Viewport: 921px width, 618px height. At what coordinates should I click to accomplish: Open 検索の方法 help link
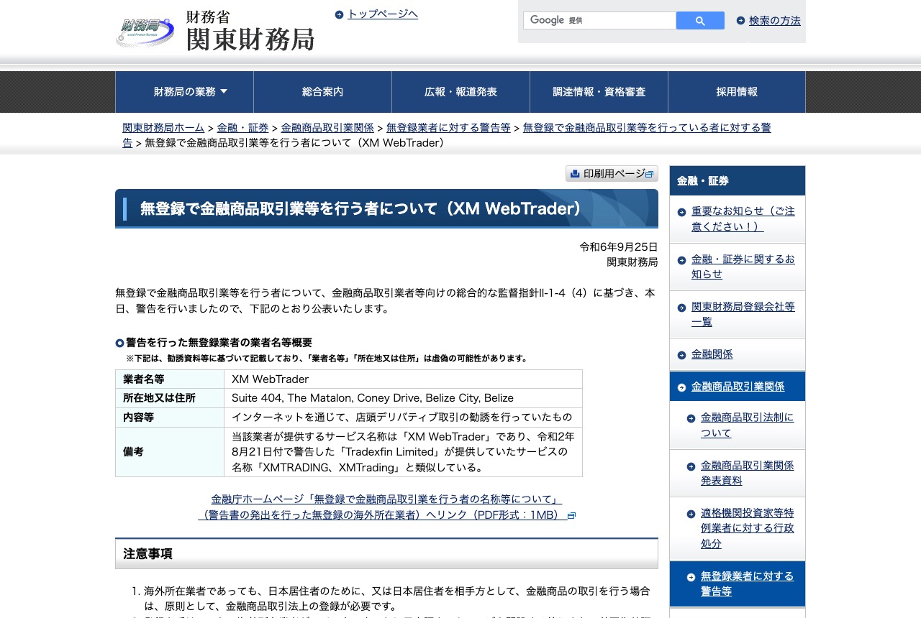[x=775, y=20]
